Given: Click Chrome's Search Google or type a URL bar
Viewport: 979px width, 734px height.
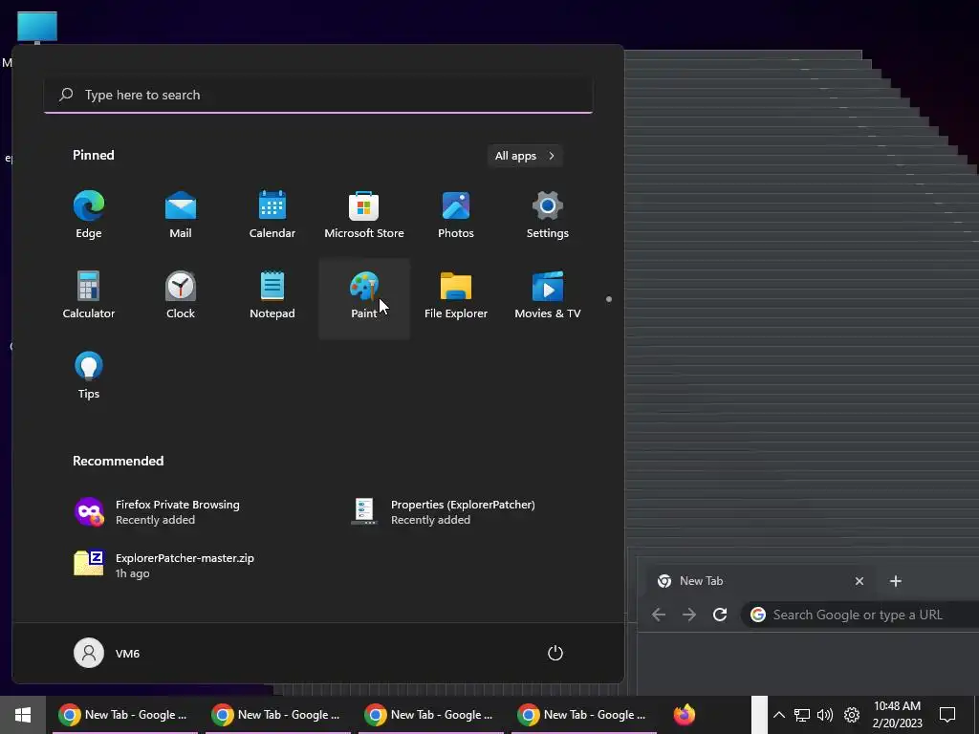Looking at the screenshot, I should 860,615.
